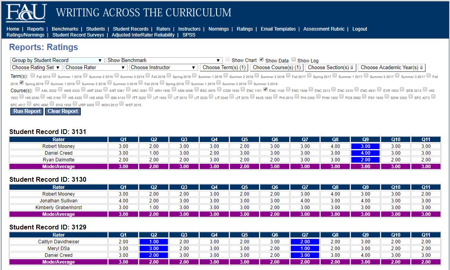The width and height of the screenshot is (450, 270).
Task: Enable the Show Log checkbox
Action: pos(294,60)
